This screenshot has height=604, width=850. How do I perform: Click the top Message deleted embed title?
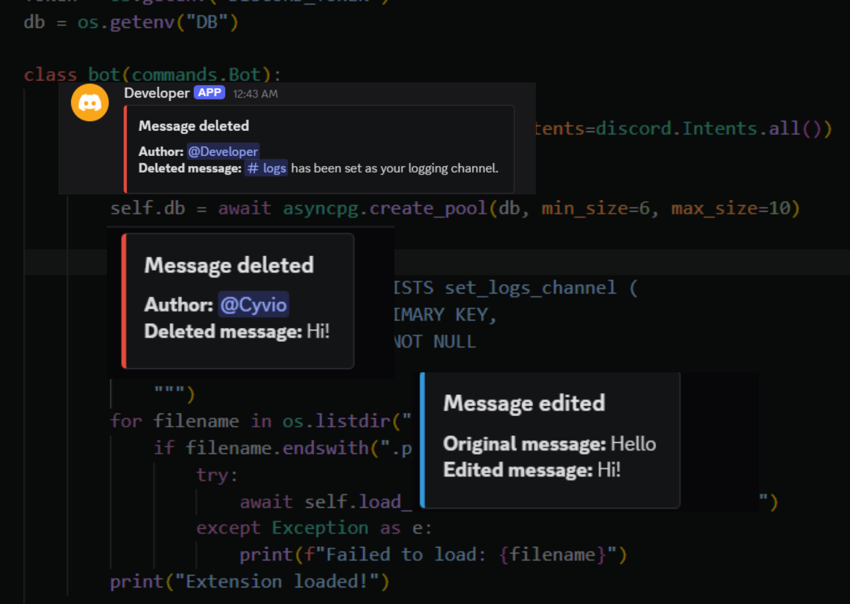(194, 126)
